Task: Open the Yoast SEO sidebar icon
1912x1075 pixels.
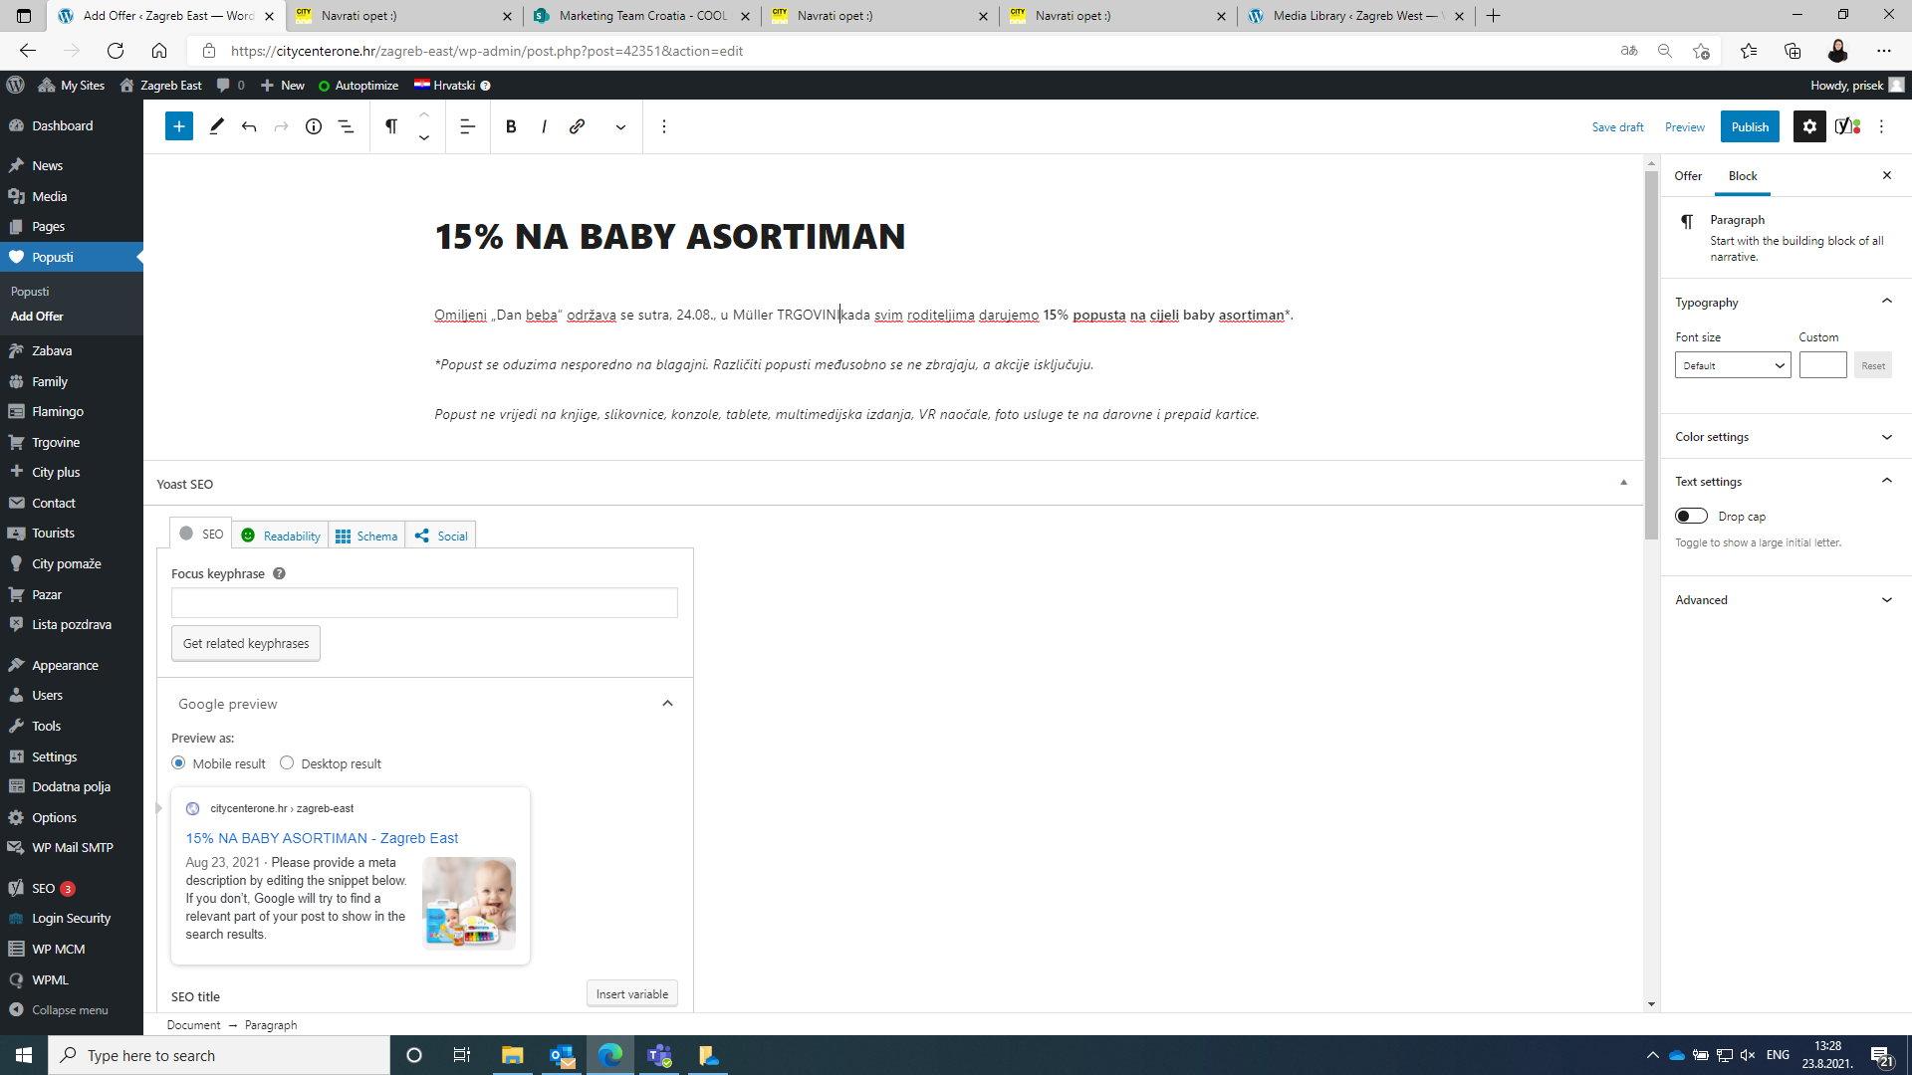Action: (x=1847, y=126)
